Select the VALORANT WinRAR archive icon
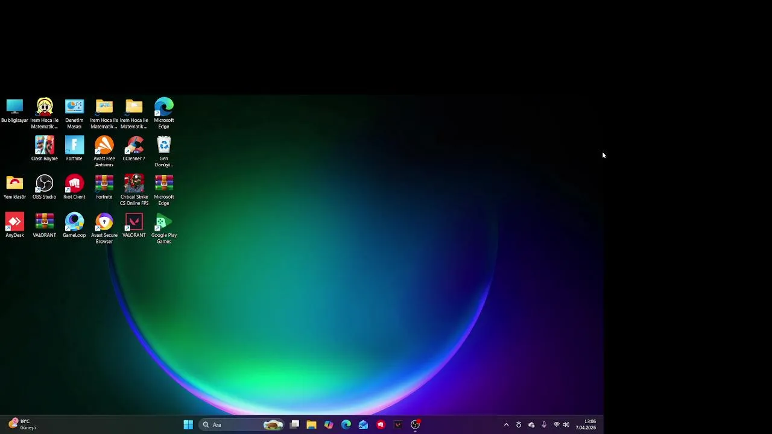772x434 pixels. click(45, 225)
